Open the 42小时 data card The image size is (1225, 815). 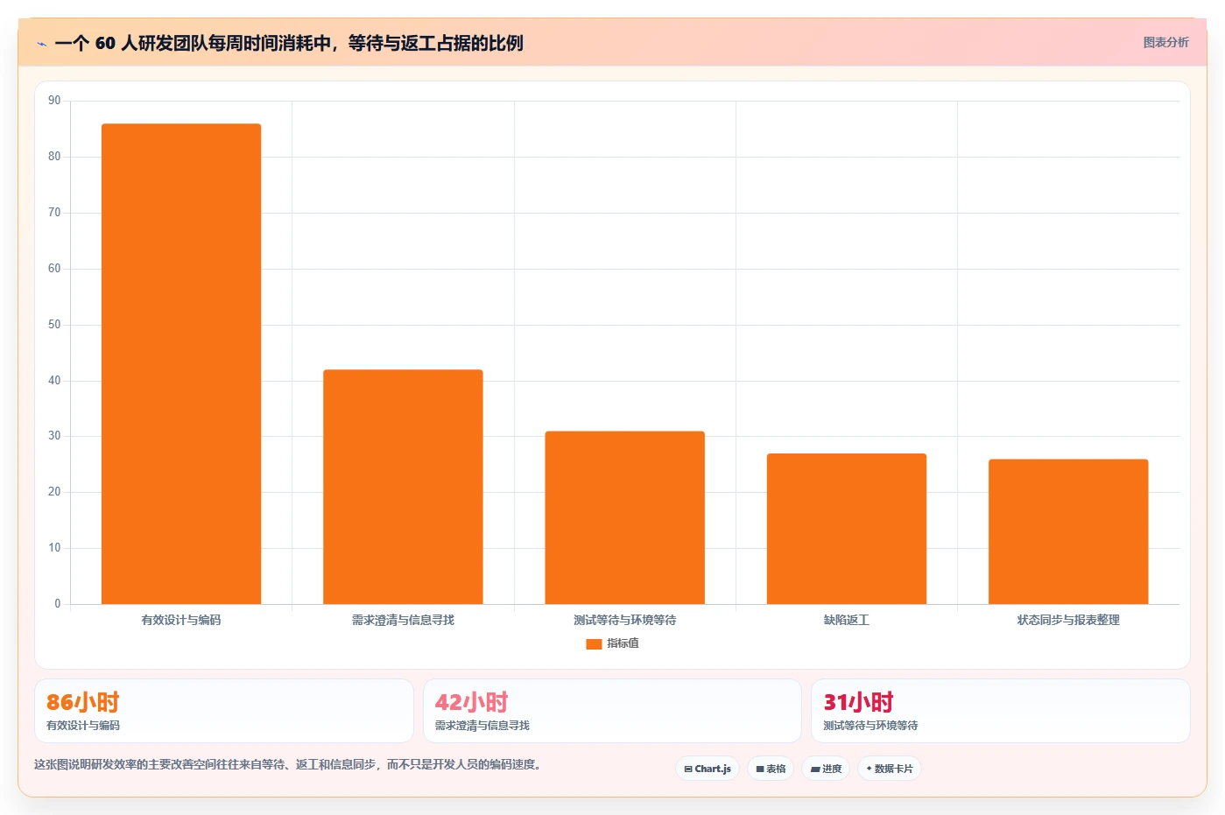pos(612,711)
